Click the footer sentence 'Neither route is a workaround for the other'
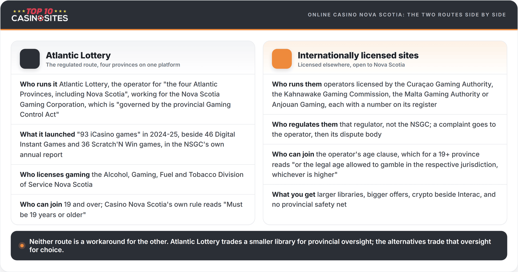This screenshot has width=518, height=272. (99, 241)
